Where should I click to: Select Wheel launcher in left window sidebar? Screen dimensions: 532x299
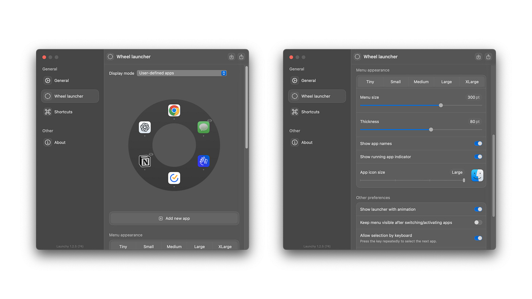click(x=70, y=96)
